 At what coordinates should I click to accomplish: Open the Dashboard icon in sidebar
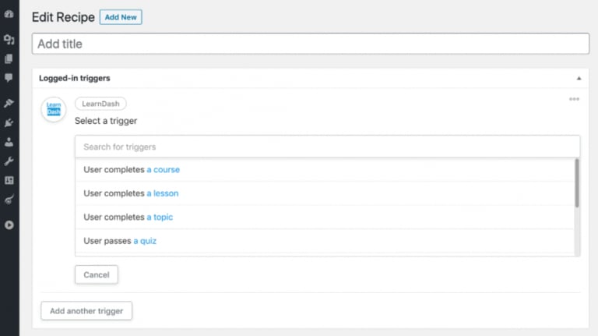(9, 13)
